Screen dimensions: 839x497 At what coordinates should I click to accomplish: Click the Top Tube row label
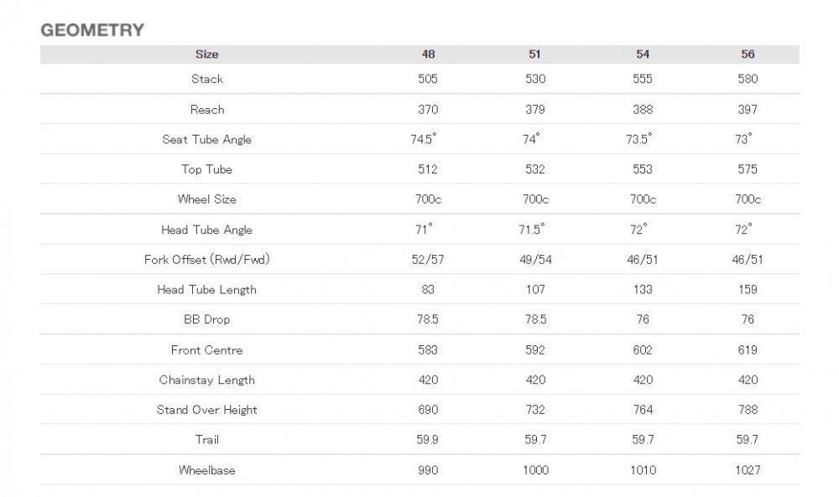(x=206, y=169)
